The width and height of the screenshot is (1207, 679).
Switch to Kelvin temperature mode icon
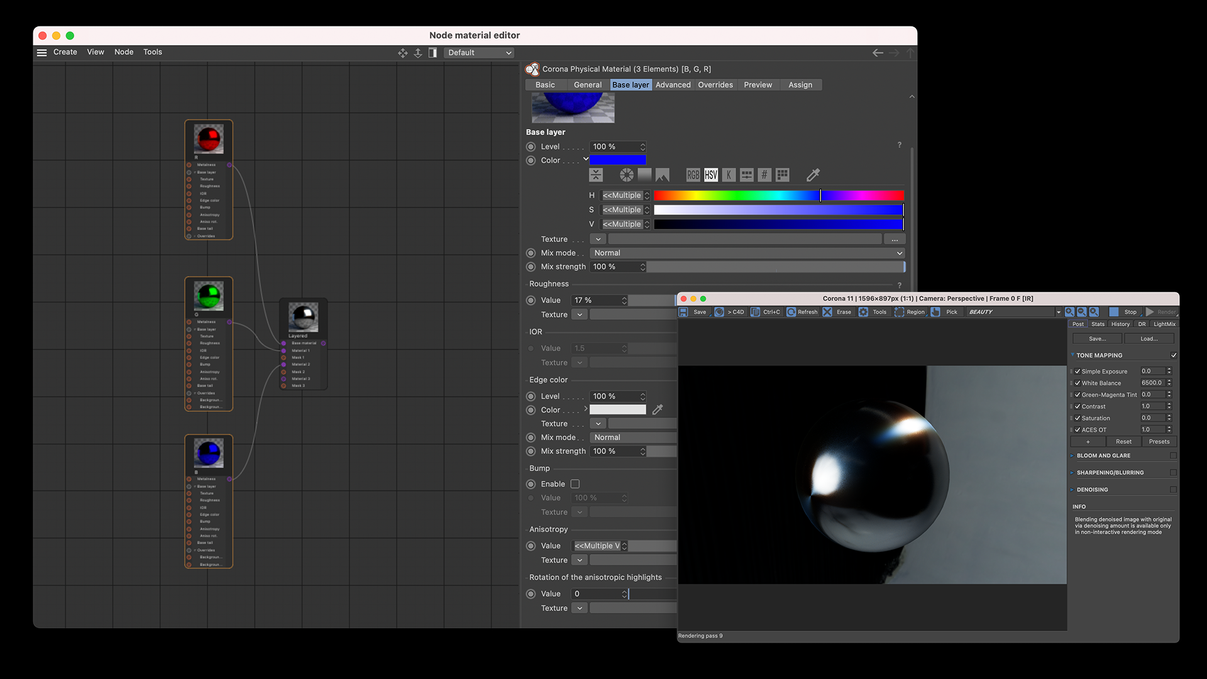point(729,175)
